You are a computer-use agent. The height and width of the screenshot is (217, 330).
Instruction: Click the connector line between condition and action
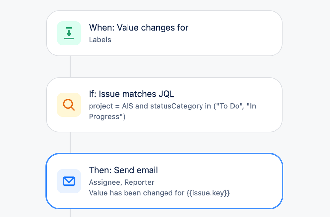[70, 143]
